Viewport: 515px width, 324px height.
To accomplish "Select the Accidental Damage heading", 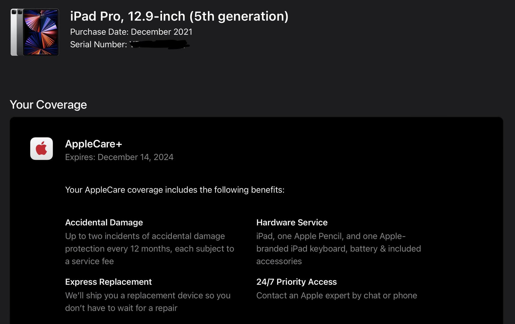I will click(104, 223).
